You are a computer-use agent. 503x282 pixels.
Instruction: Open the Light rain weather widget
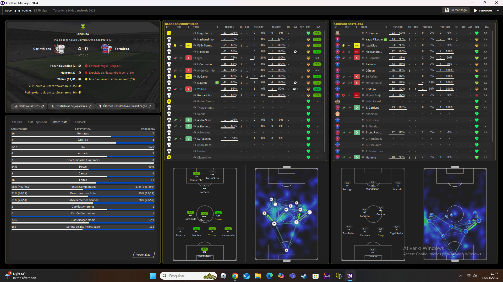pyautogui.click(x=21, y=276)
